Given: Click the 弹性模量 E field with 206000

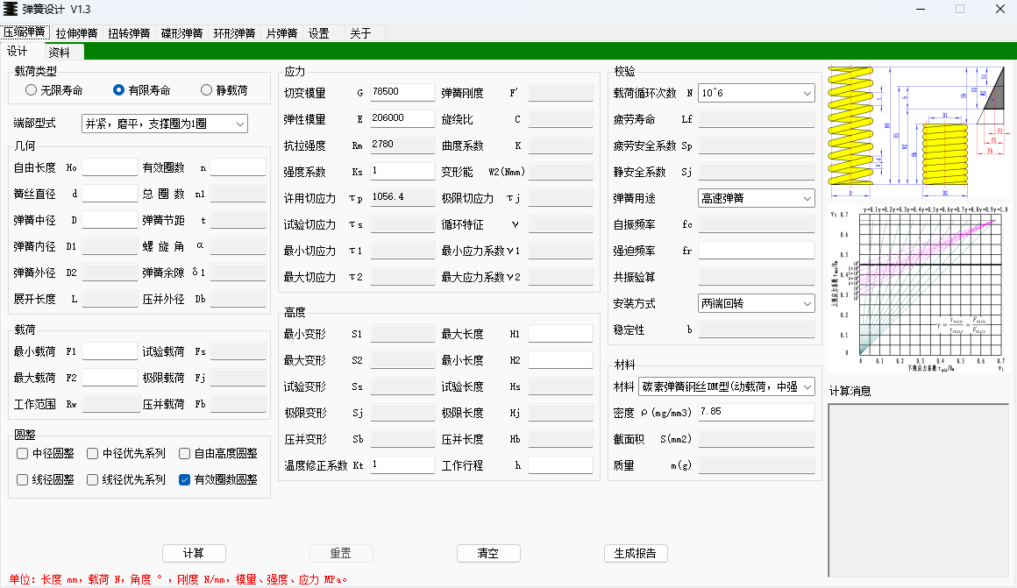Looking at the screenshot, I should [x=402, y=118].
